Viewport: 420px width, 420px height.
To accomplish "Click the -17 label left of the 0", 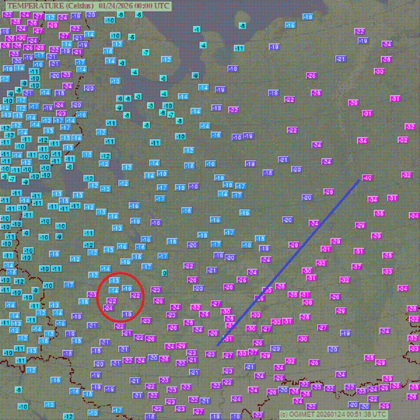I will 147,266.
